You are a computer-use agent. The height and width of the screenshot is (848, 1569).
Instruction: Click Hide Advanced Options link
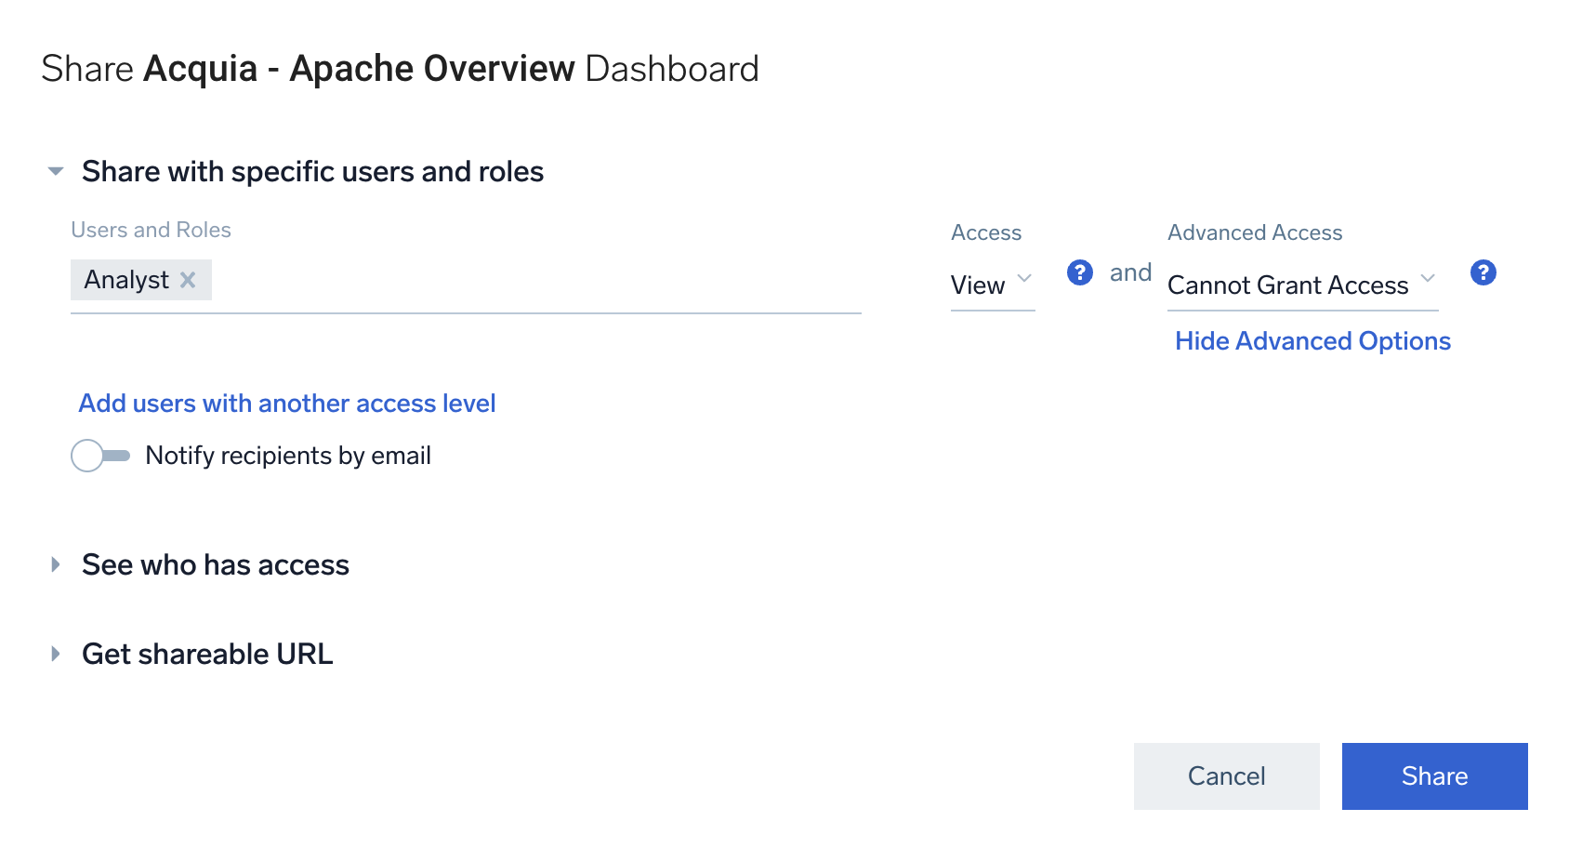[x=1312, y=341]
